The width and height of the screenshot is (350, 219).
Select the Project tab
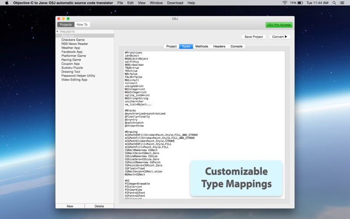point(171,46)
